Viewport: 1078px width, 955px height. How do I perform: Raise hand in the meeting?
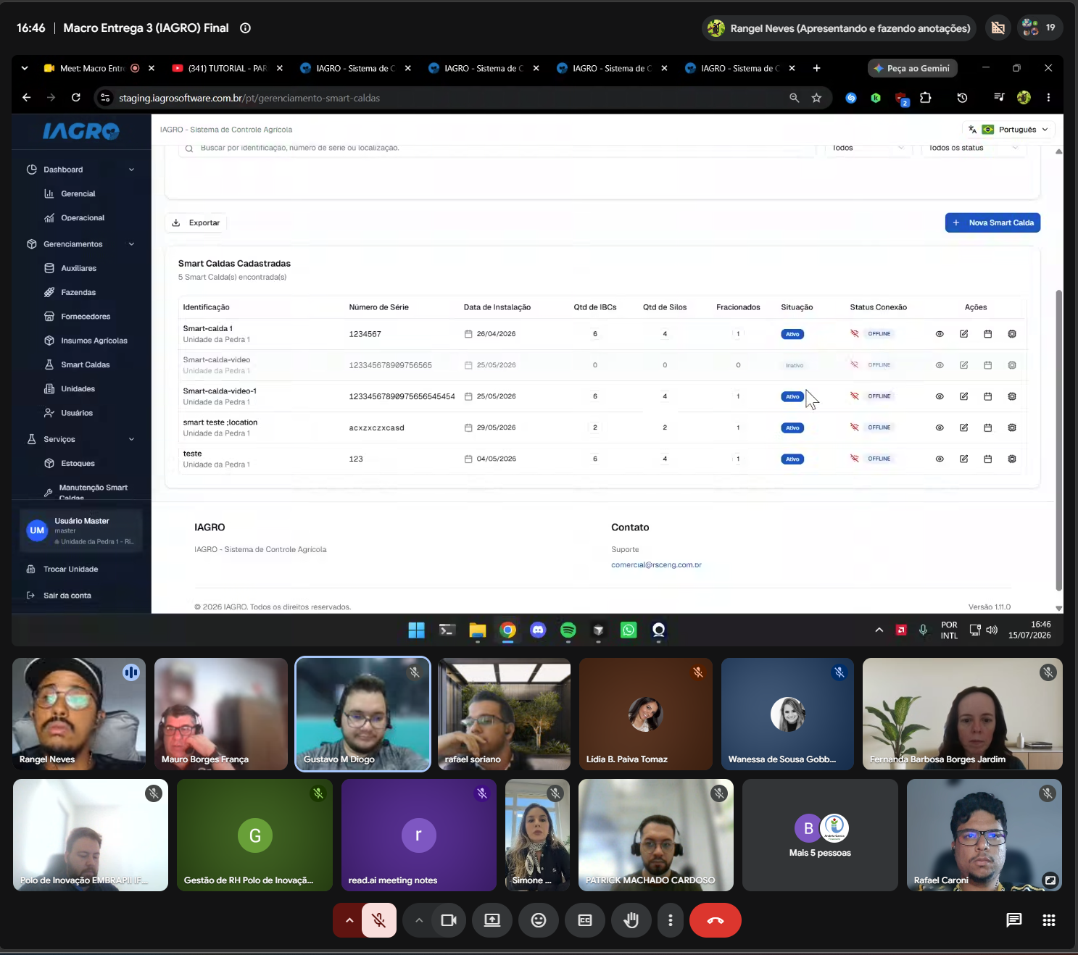click(631, 920)
